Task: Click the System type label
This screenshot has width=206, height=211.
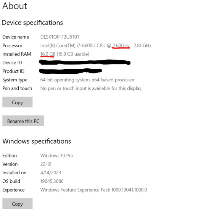Action: tap(15, 80)
